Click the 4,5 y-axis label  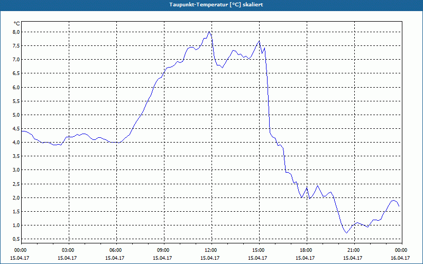click(16, 128)
